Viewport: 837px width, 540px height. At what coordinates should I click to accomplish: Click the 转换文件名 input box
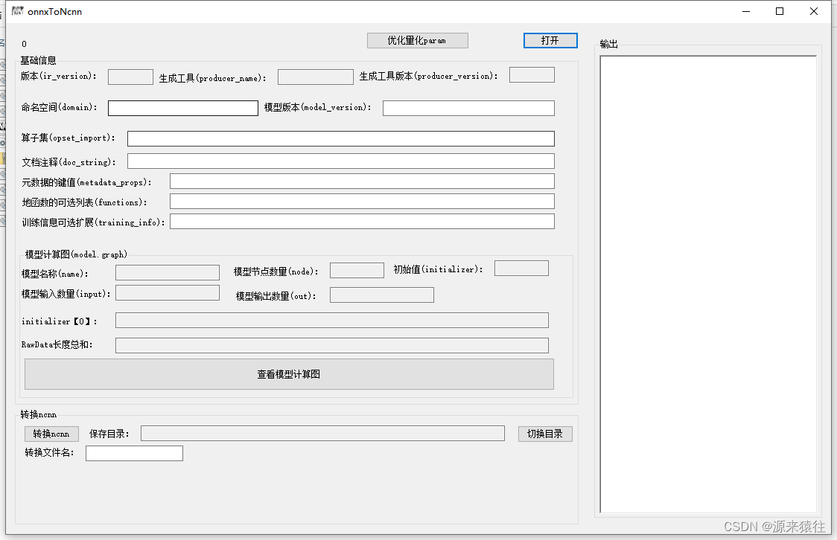tap(135, 453)
